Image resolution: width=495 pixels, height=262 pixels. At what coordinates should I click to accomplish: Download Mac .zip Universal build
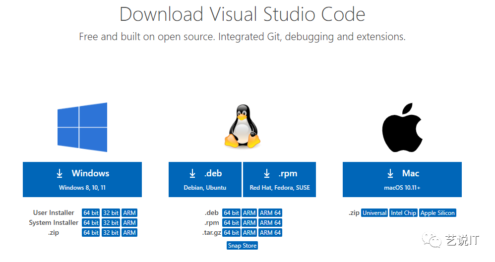(374, 213)
